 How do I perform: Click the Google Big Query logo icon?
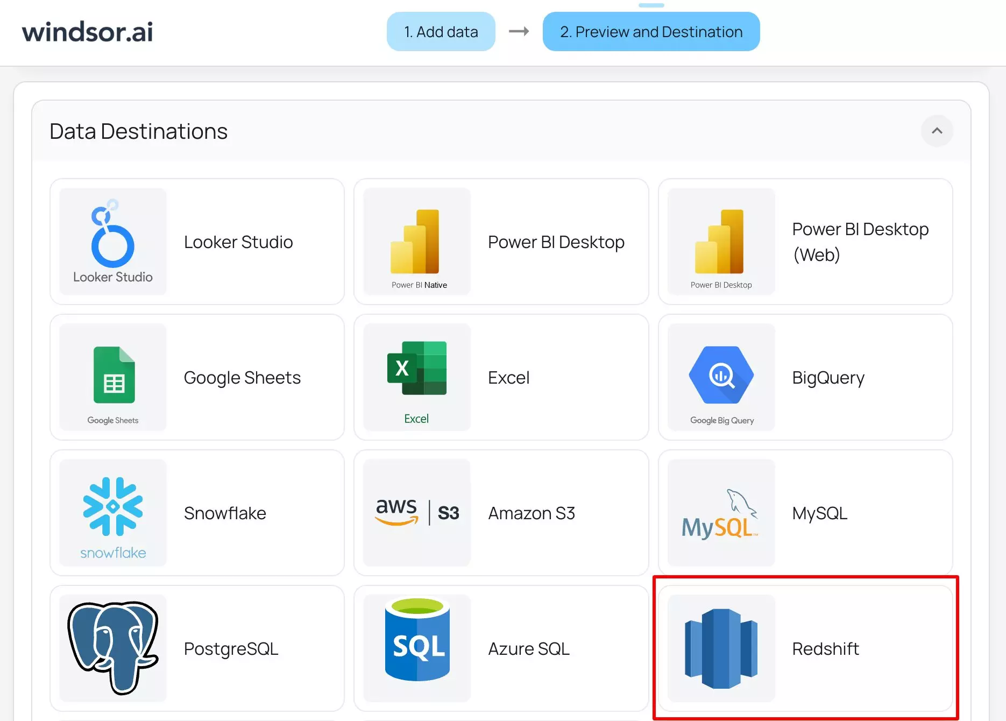point(721,377)
